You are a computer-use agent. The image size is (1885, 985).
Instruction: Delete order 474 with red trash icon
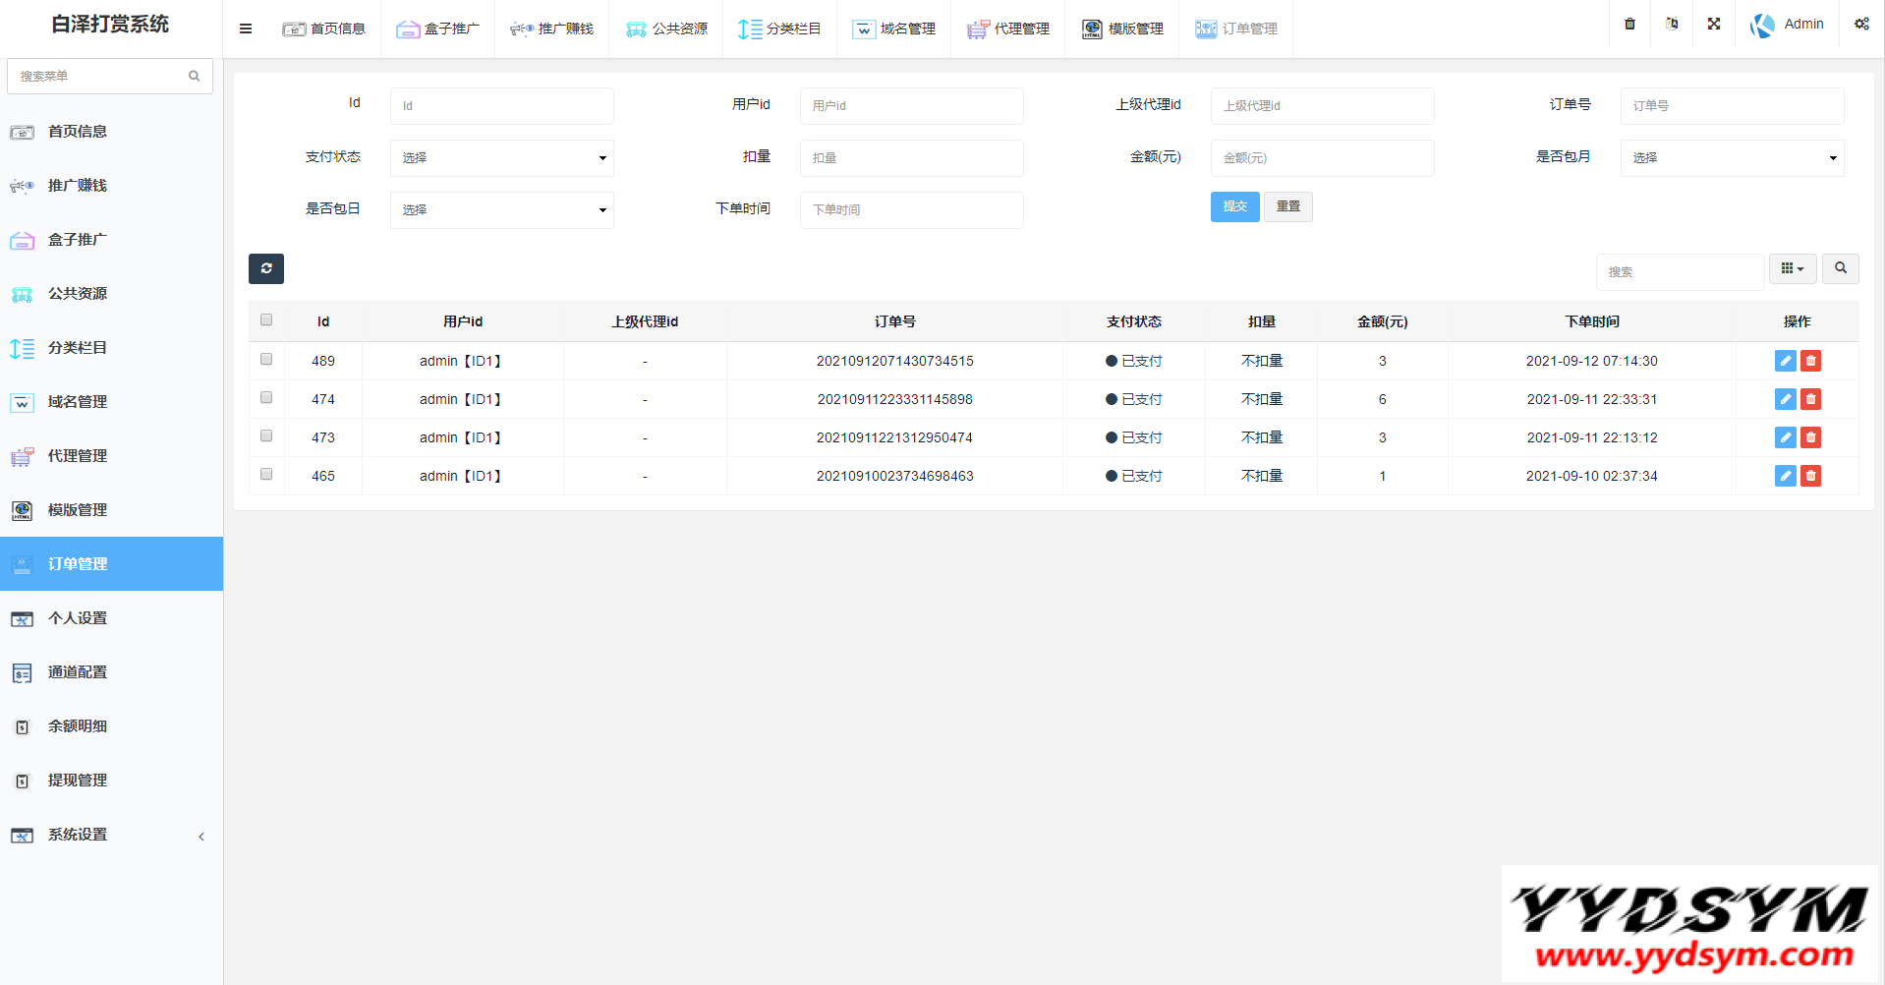click(1810, 399)
